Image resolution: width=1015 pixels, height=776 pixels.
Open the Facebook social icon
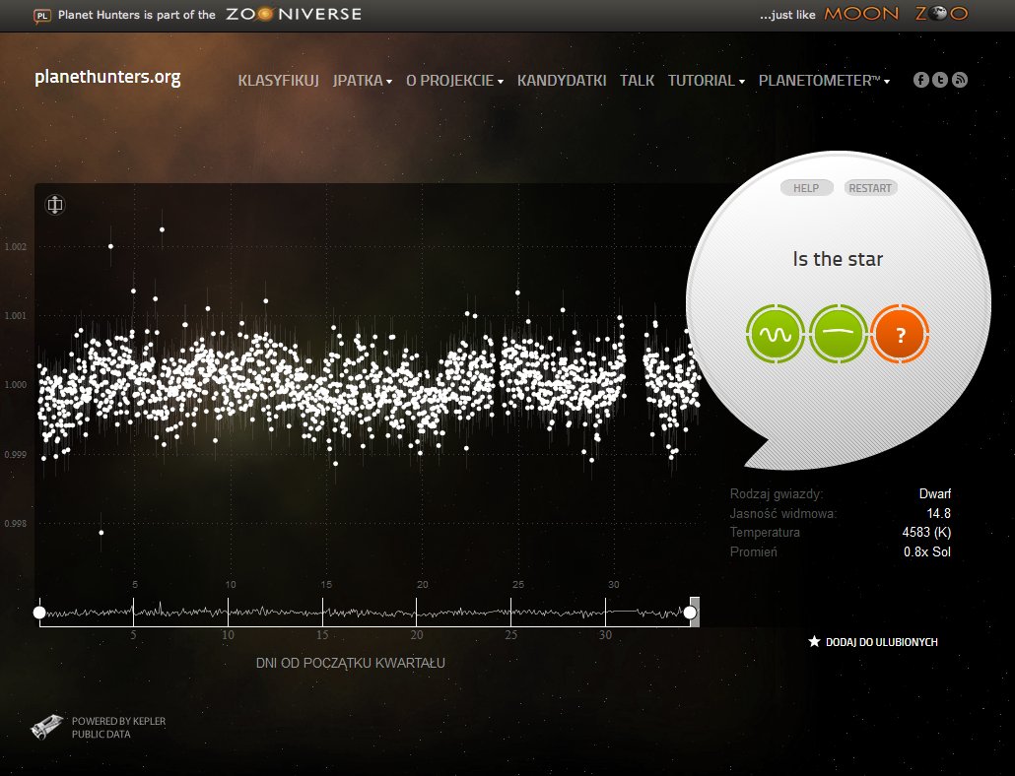pyautogui.click(x=921, y=80)
